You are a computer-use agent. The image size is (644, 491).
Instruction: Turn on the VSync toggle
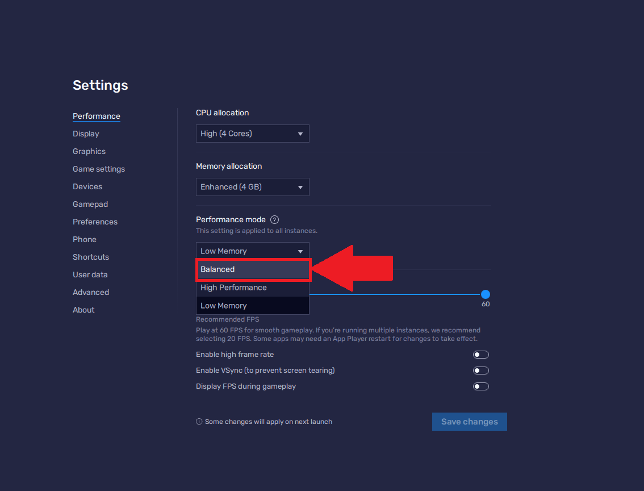480,371
